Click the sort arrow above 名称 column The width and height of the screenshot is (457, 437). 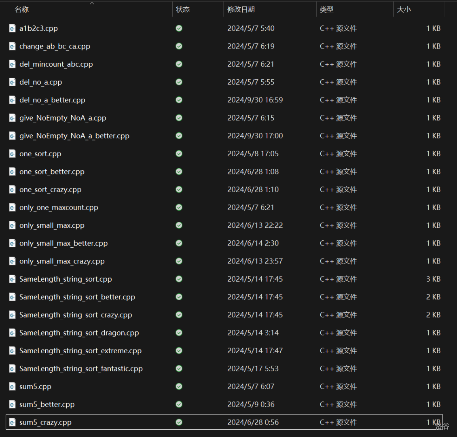[x=92, y=3]
